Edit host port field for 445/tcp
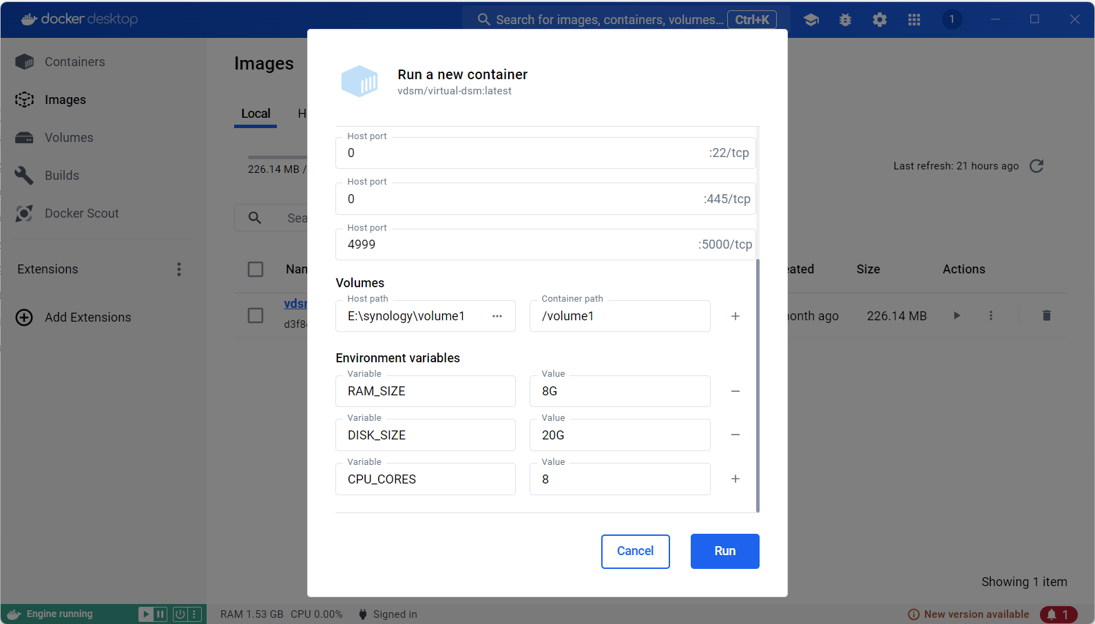Image resolution: width=1095 pixels, height=624 pixels. click(x=545, y=199)
